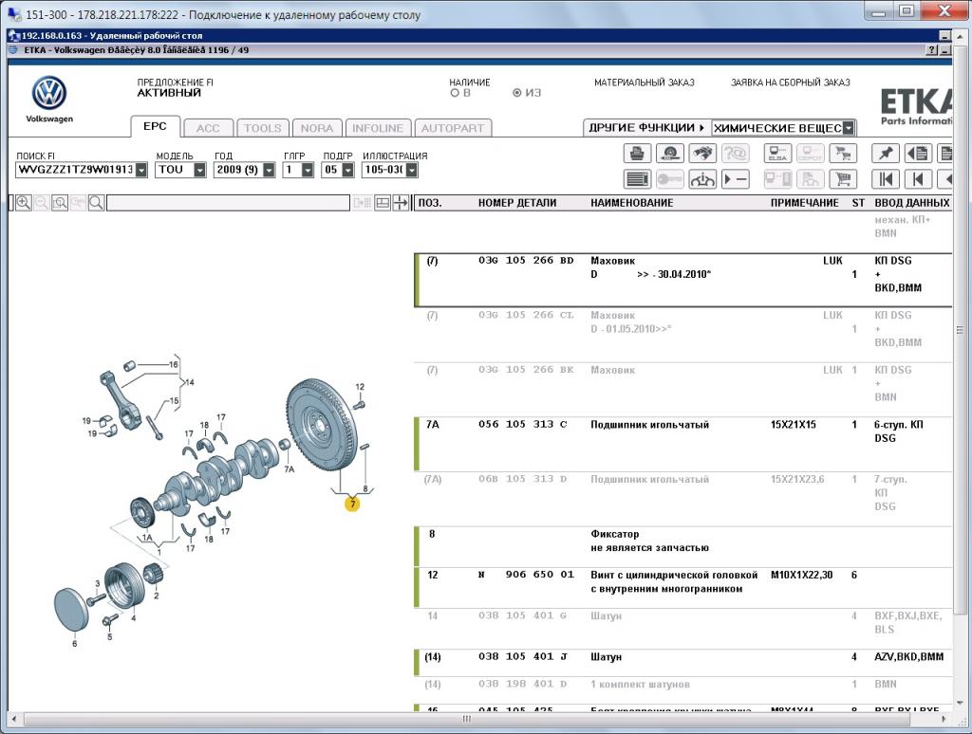Click the illustration search input field
This screenshot has height=734, width=972.
pyautogui.click(x=228, y=203)
